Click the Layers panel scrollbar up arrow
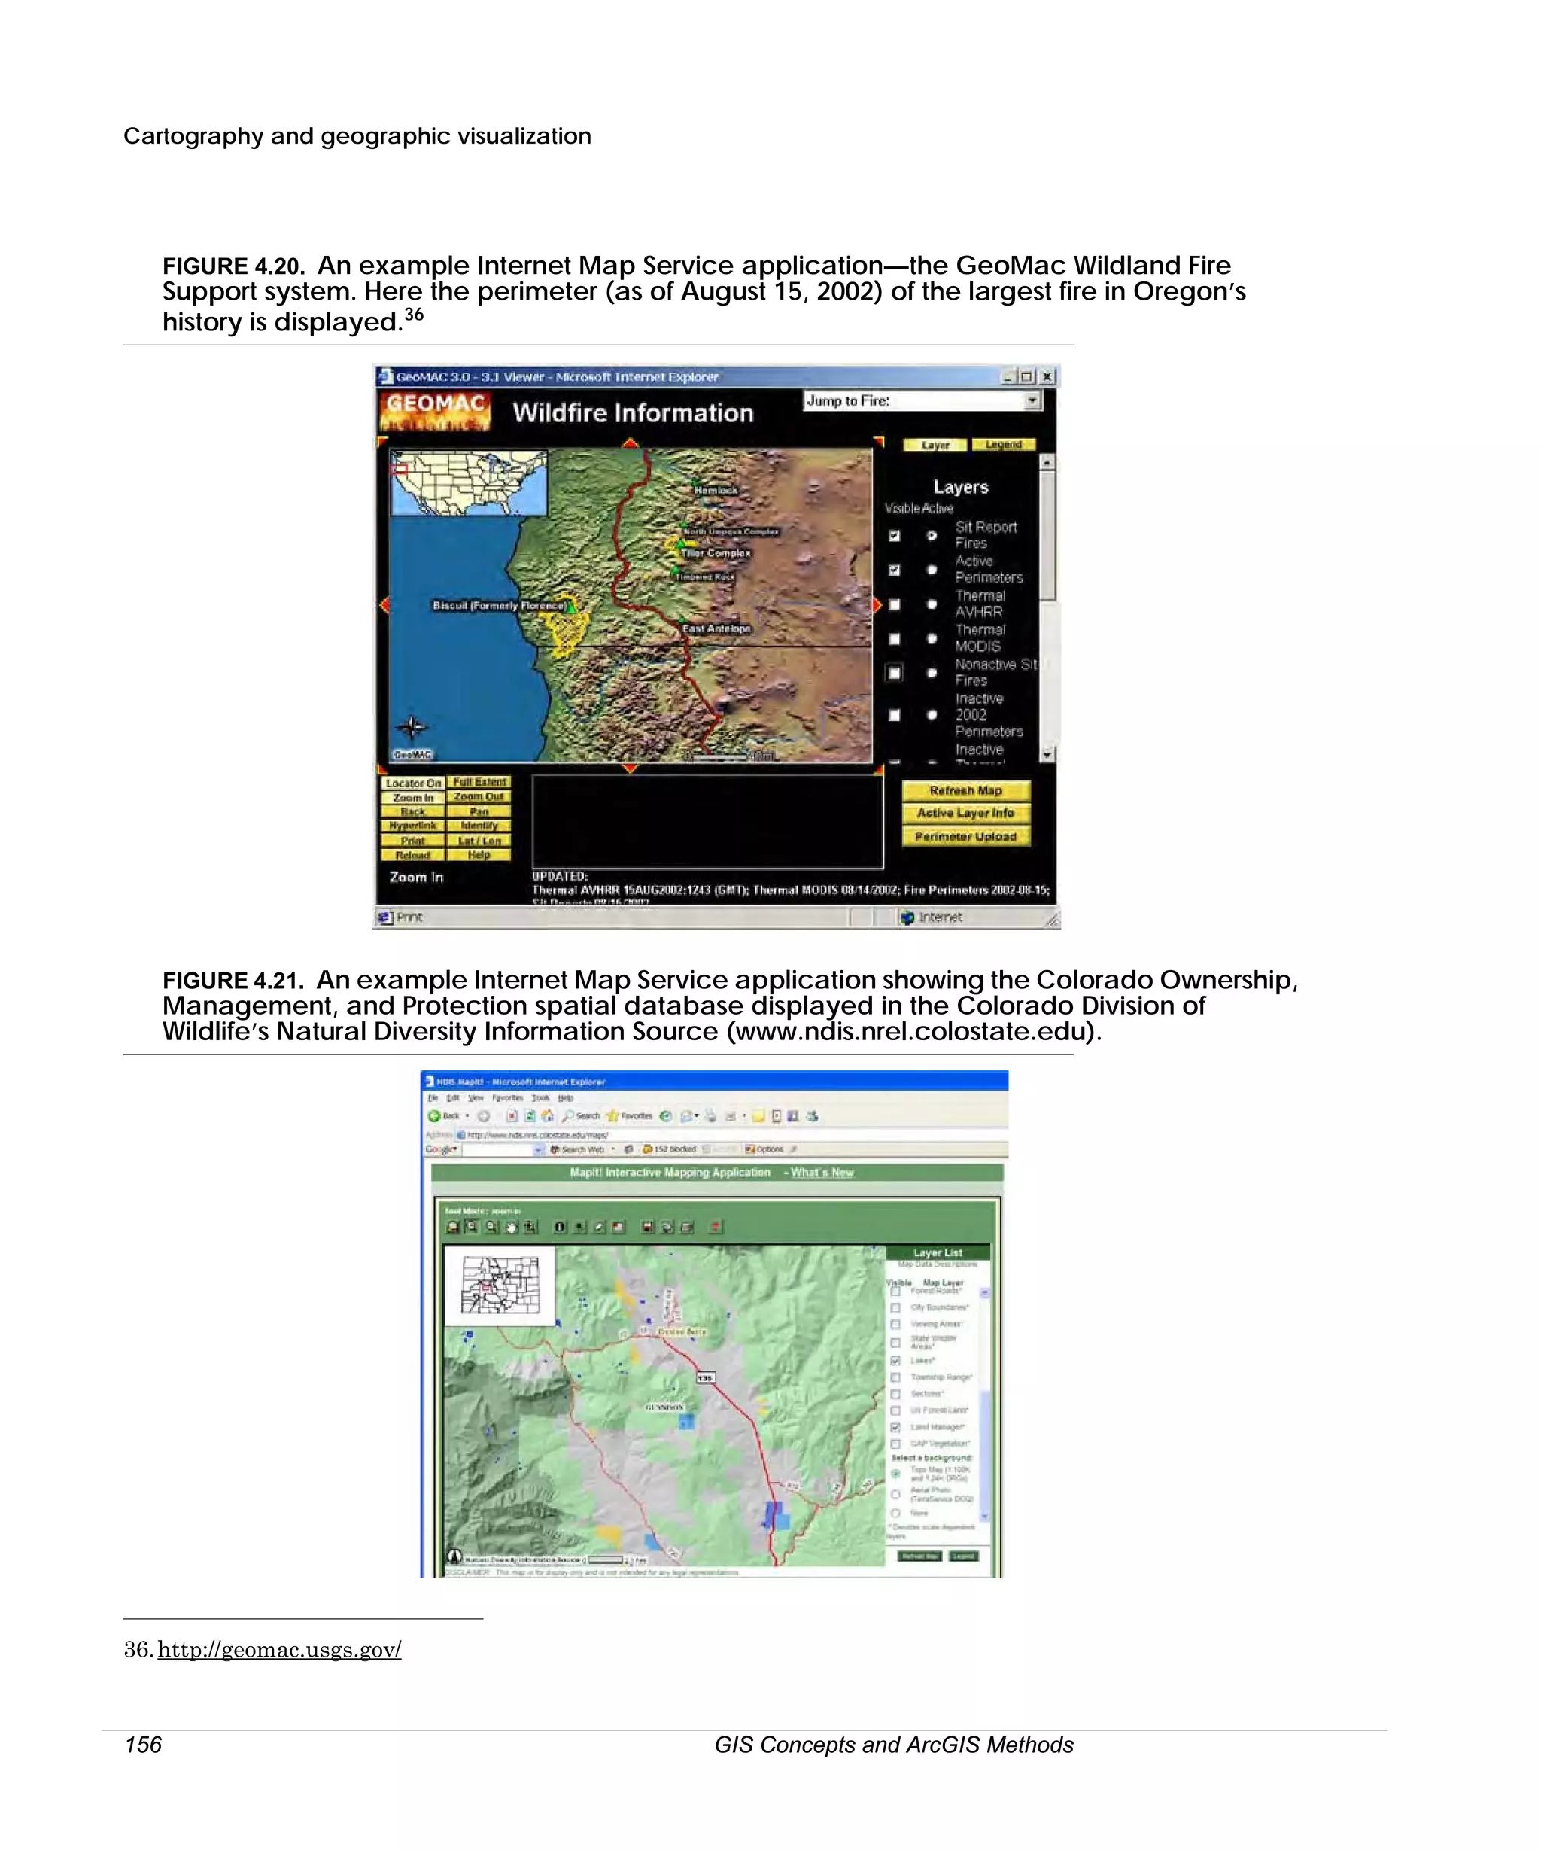 click(1047, 461)
